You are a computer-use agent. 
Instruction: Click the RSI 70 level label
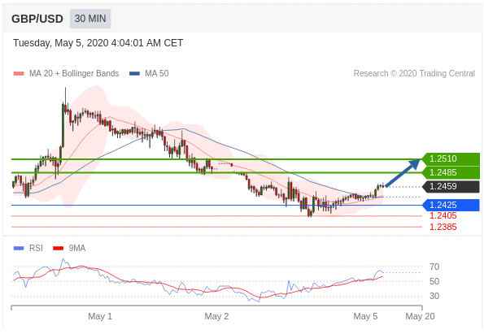(434, 267)
